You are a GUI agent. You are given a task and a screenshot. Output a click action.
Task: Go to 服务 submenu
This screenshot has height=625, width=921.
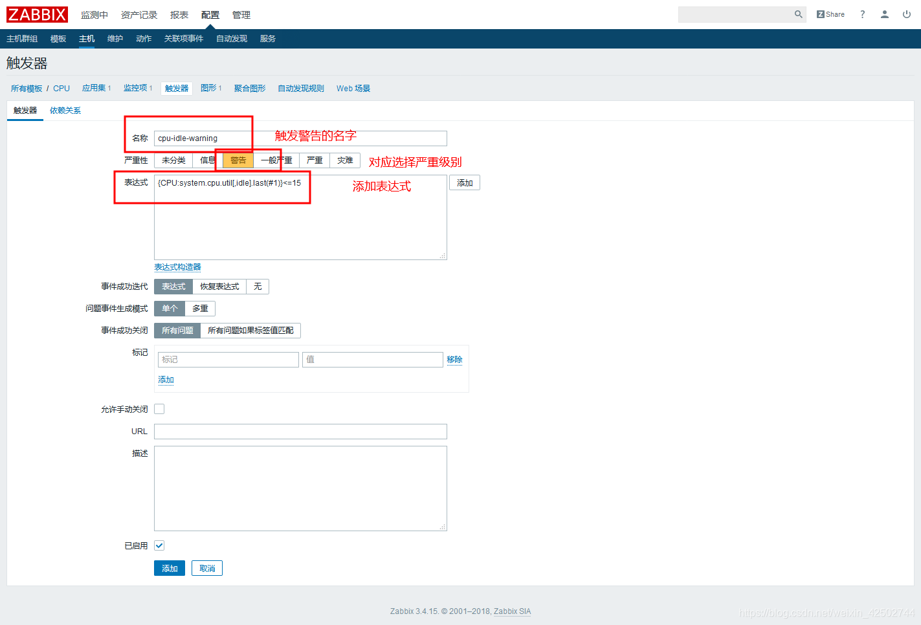point(268,39)
